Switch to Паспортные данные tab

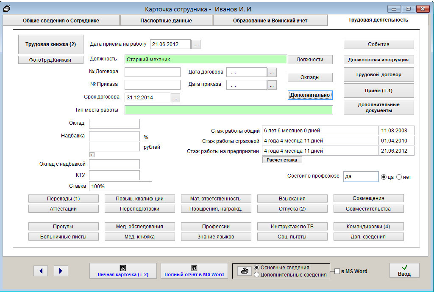coord(166,21)
